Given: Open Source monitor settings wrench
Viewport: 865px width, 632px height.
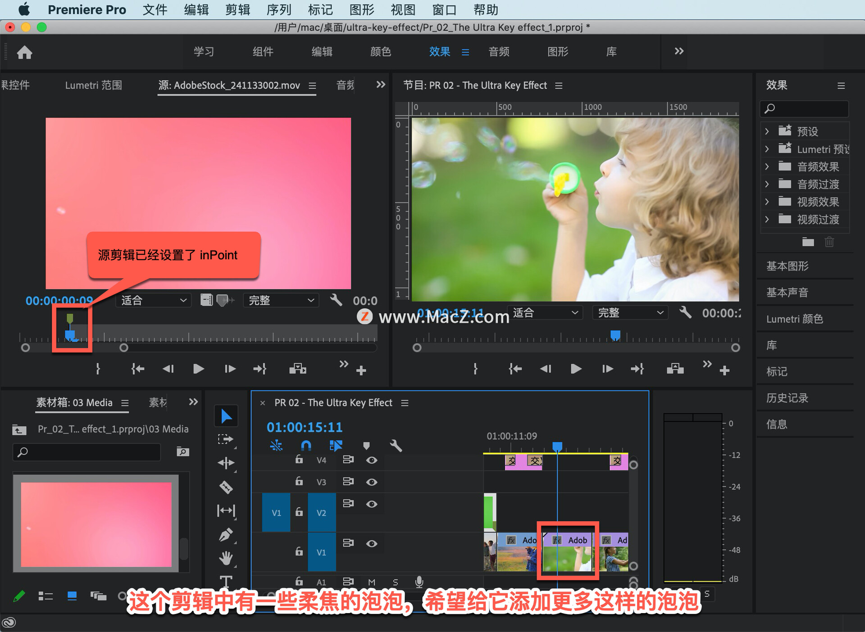Looking at the screenshot, I should 336,300.
